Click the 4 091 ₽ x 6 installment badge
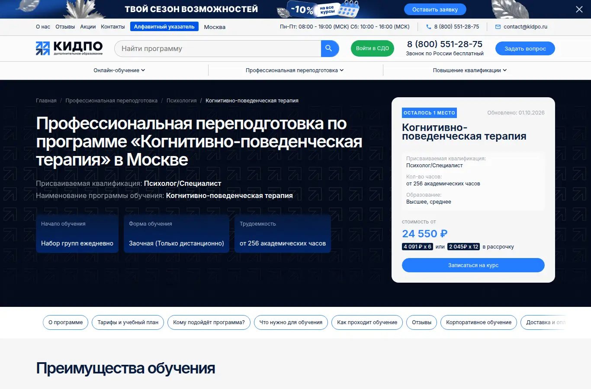591x389 pixels. tap(418, 247)
